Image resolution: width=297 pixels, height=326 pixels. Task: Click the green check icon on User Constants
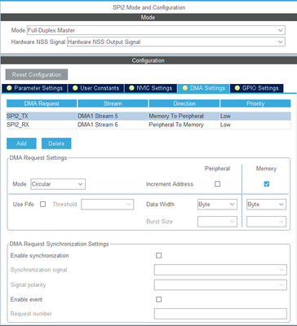click(75, 88)
